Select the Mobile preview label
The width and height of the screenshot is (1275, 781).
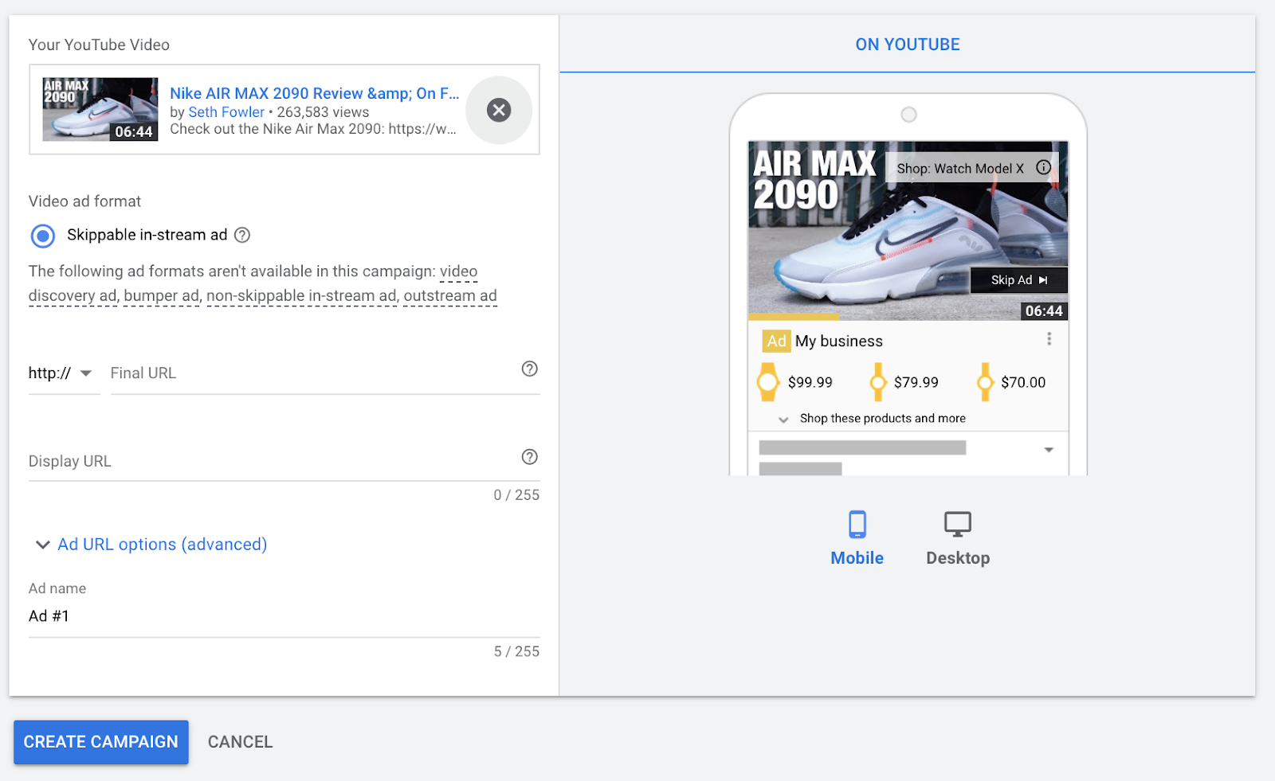click(x=857, y=558)
